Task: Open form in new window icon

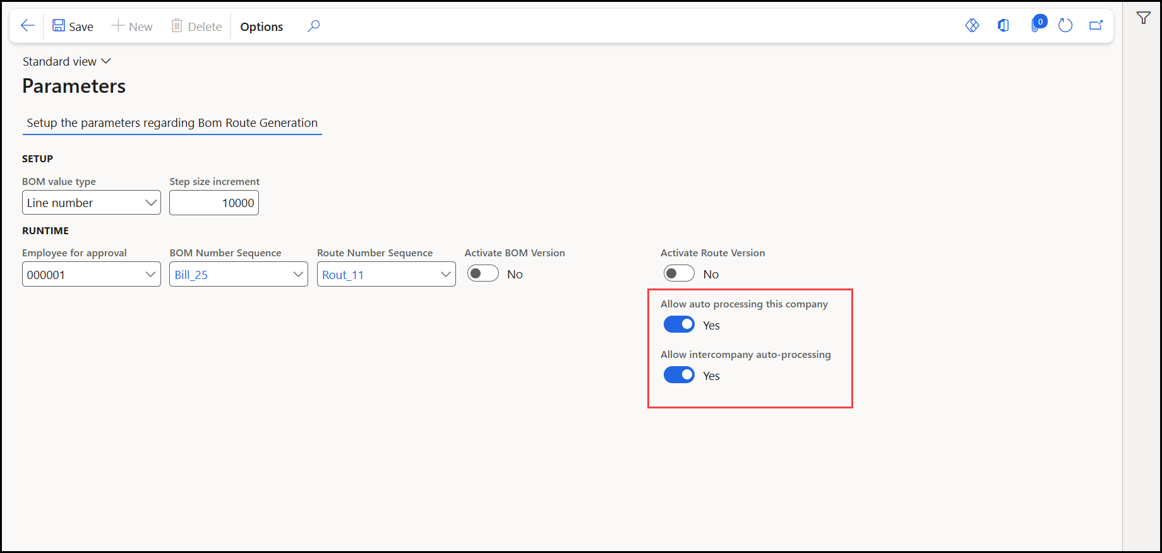Action: pyautogui.click(x=1096, y=25)
